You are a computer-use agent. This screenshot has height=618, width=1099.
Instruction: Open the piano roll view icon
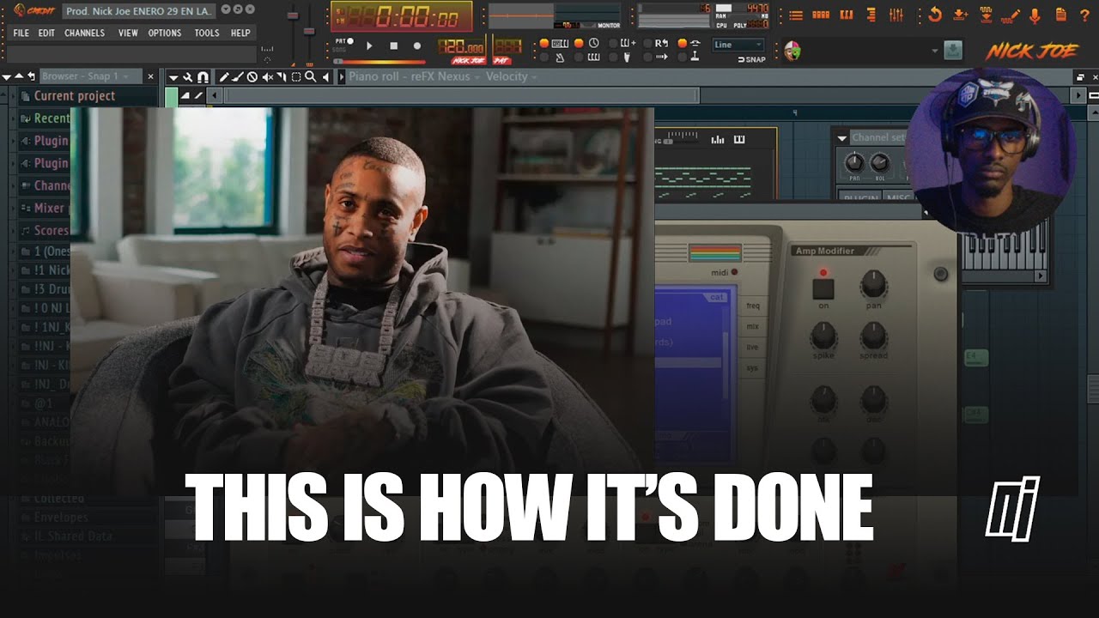coord(847,15)
